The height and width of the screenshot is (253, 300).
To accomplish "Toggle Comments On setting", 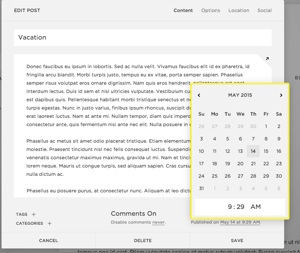I will coord(133,213).
